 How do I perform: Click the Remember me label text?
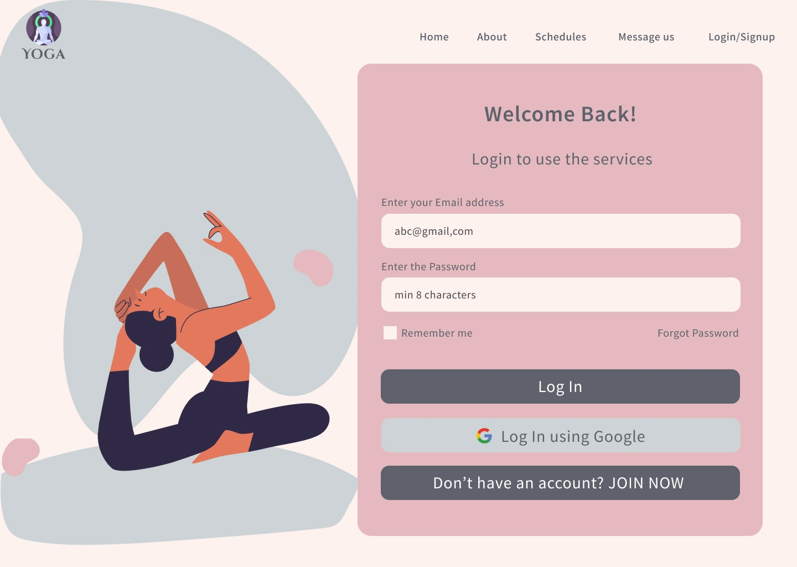(x=437, y=333)
